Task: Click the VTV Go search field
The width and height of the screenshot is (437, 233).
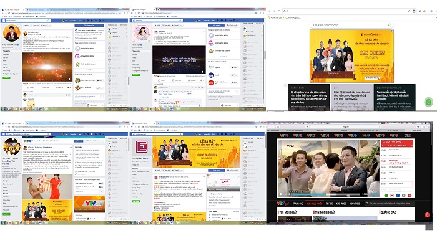Action: click(390, 204)
